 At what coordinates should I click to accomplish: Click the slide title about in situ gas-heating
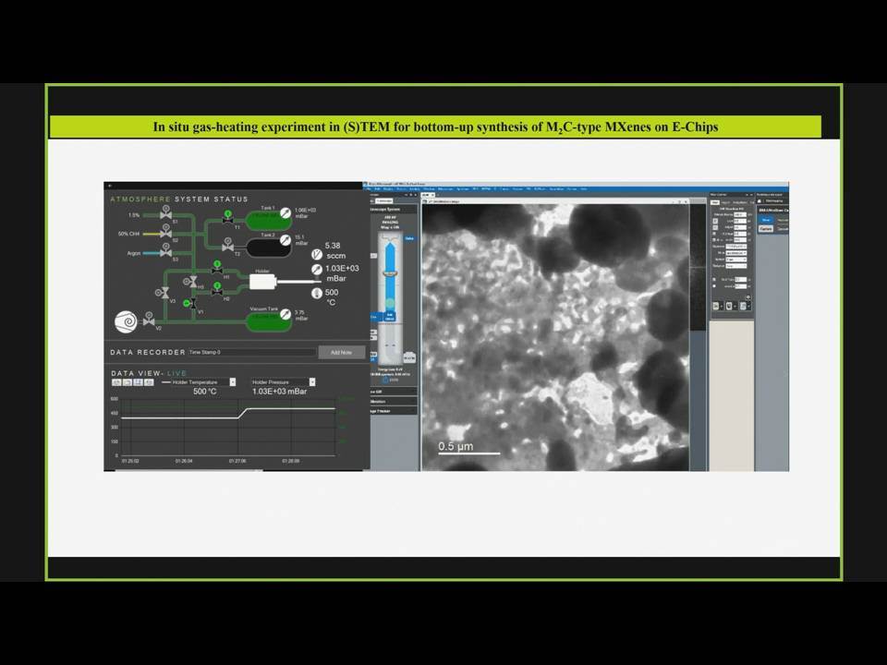click(435, 127)
